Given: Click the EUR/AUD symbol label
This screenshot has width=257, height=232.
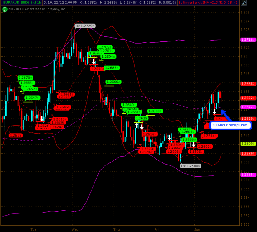Looking at the screenshot, I should 13,3.
